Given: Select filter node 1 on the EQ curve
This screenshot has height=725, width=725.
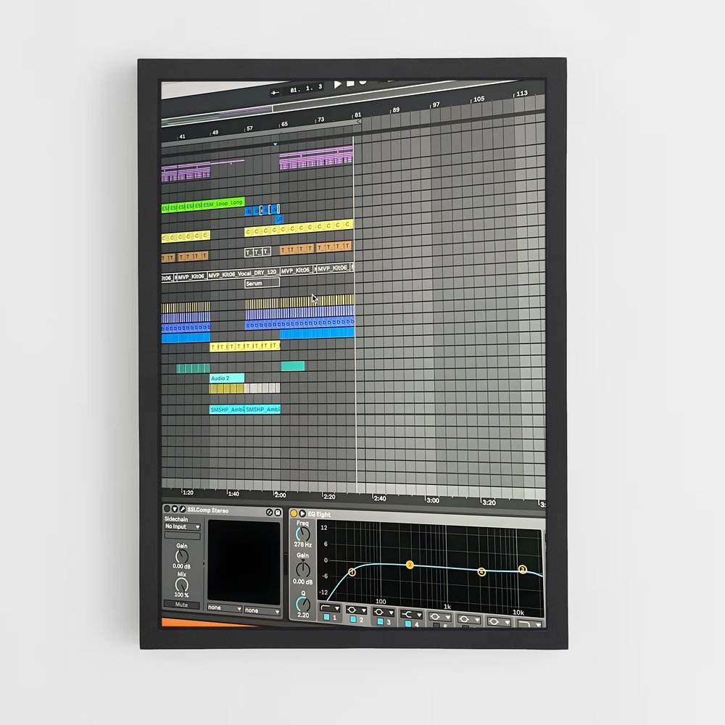Looking at the screenshot, I should 352,573.
